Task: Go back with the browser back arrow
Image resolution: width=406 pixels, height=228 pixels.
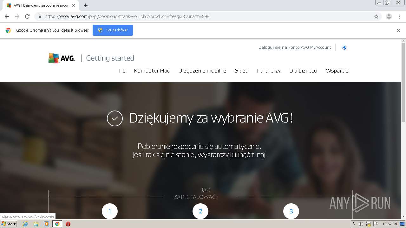Action: (x=7, y=16)
